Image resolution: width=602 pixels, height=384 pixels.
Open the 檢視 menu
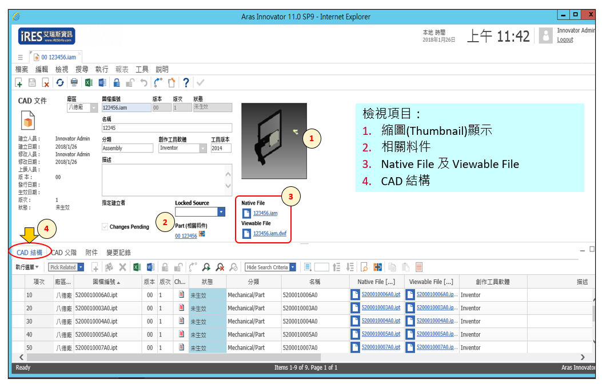(x=61, y=70)
